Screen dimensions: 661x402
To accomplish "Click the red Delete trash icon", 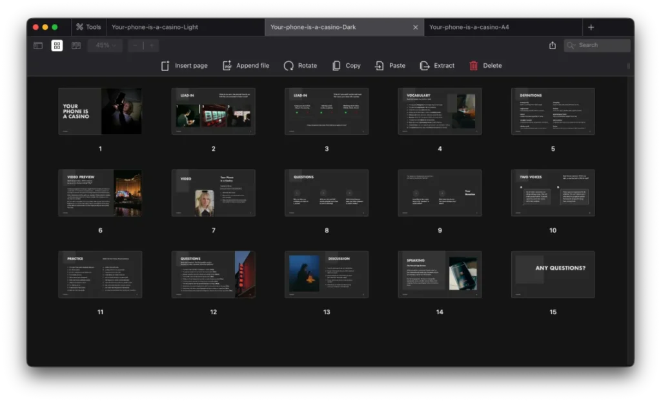I will (474, 66).
